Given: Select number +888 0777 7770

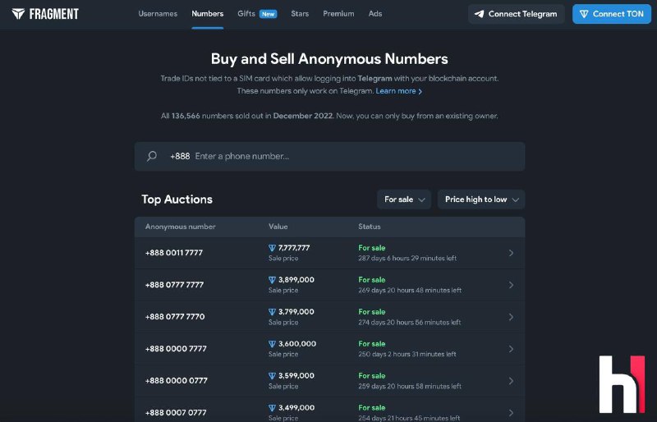Looking at the screenshot, I should (x=175, y=317).
